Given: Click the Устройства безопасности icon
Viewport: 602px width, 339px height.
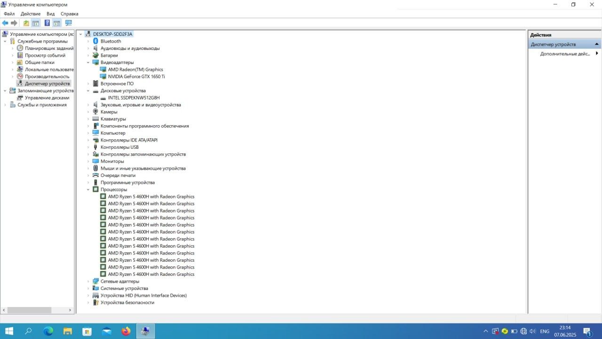Looking at the screenshot, I should 95,302.
